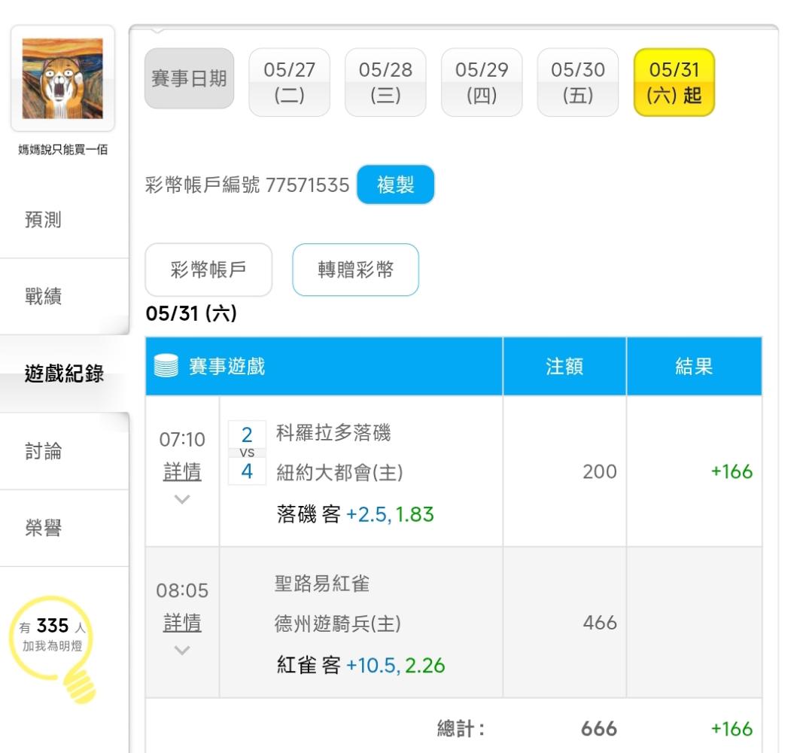This screenshot has width=803, height=753.
Task: Open the 彩幣帳戶 tab
Action: [208, 270]
